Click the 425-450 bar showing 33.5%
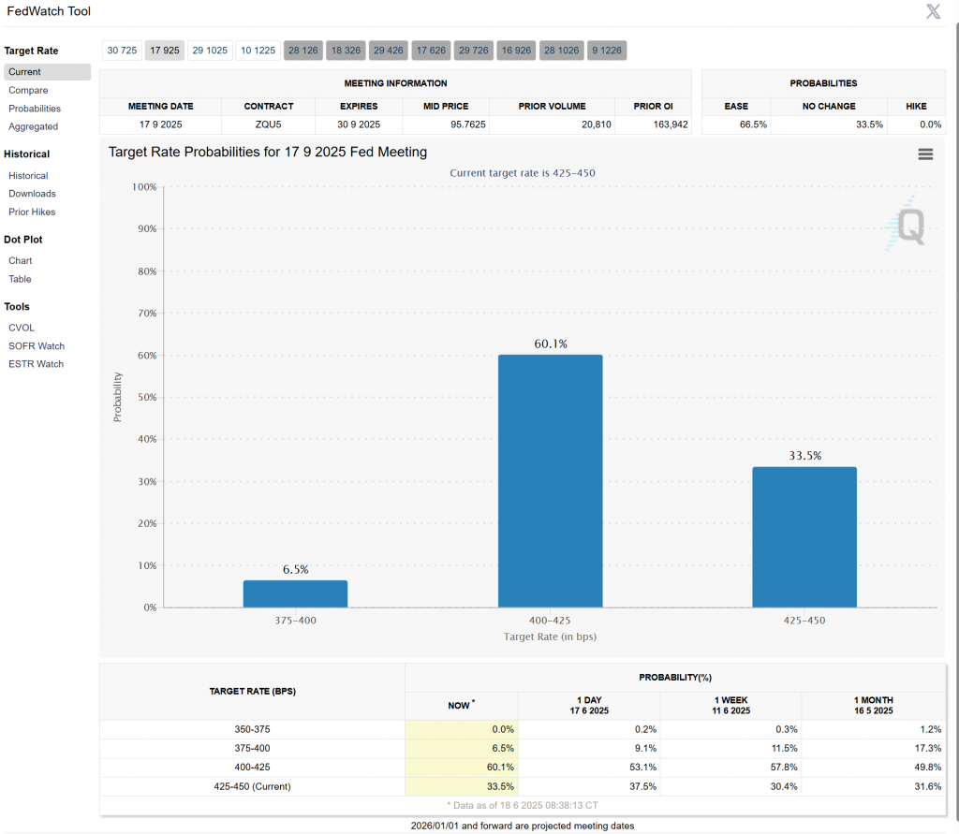The image size is (959, 834). 804,537
